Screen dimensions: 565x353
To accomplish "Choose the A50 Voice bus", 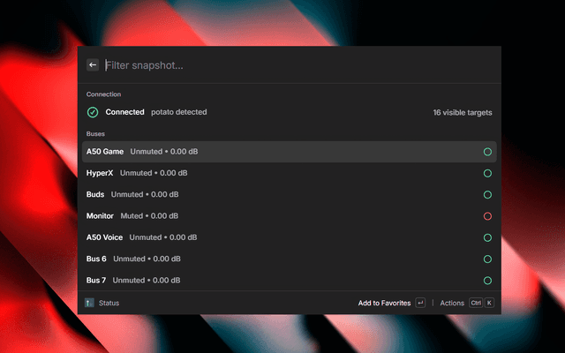I will (265, 237).
